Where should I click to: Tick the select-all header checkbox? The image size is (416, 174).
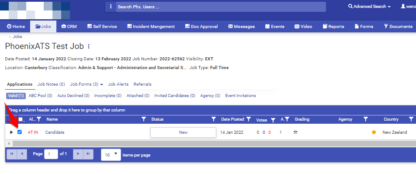pyautogui.click(x=21, y=119)
